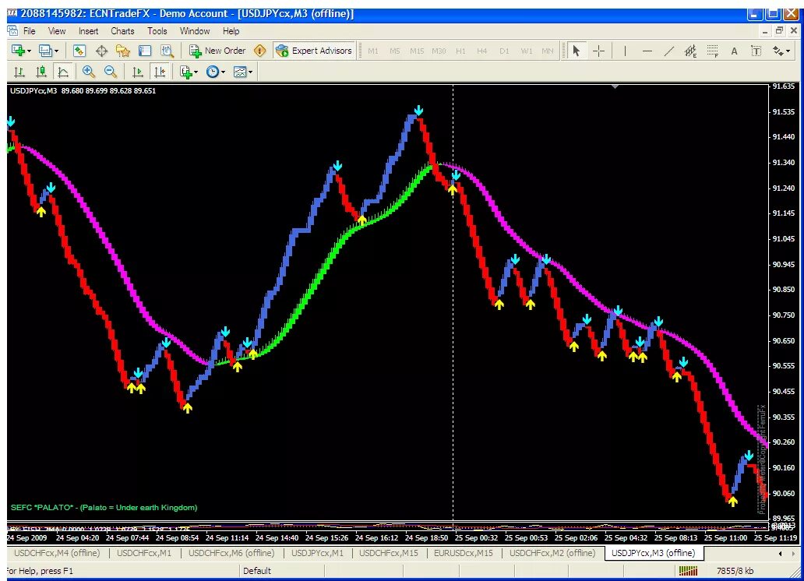Toggle Chart Shift from price edge
The width and height of the screenshot is (804, 581).
(161, 72)
